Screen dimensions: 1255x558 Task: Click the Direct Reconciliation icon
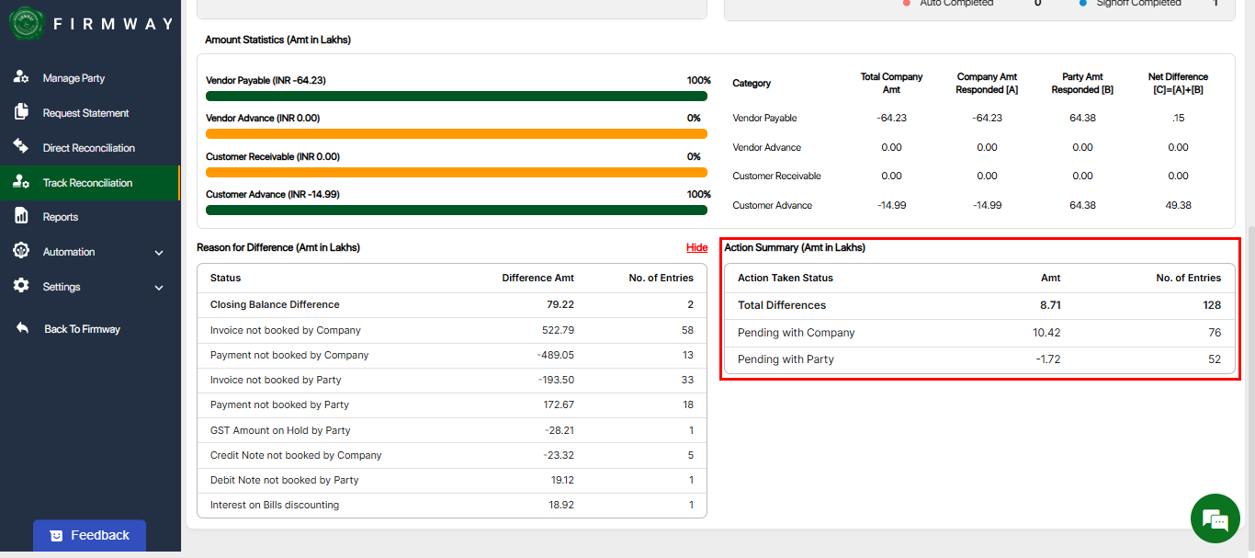pos(21,147)
